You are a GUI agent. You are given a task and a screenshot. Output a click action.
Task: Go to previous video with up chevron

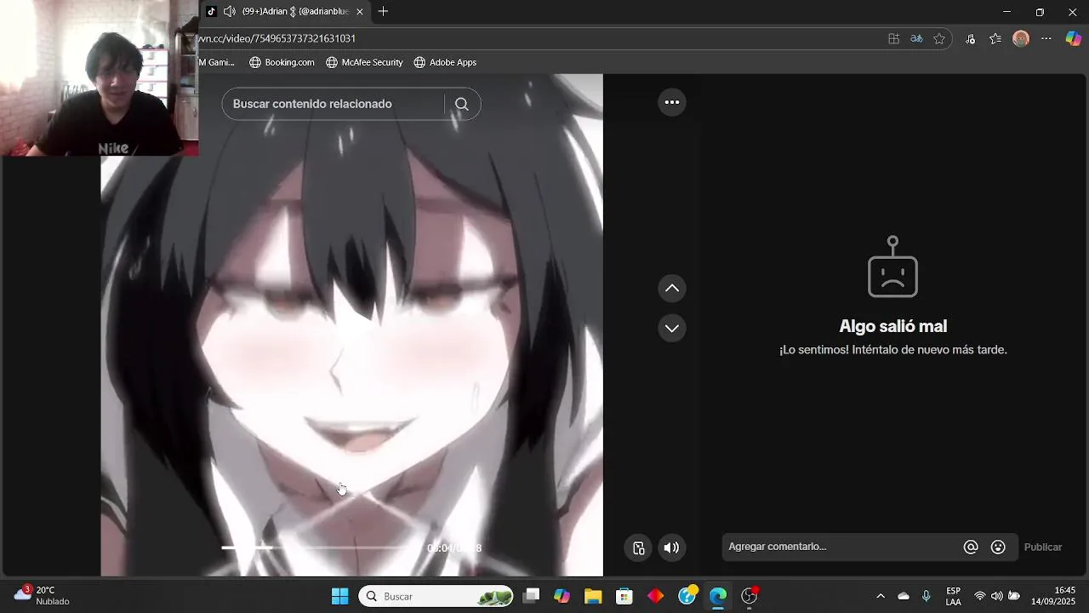pos(671,289)
